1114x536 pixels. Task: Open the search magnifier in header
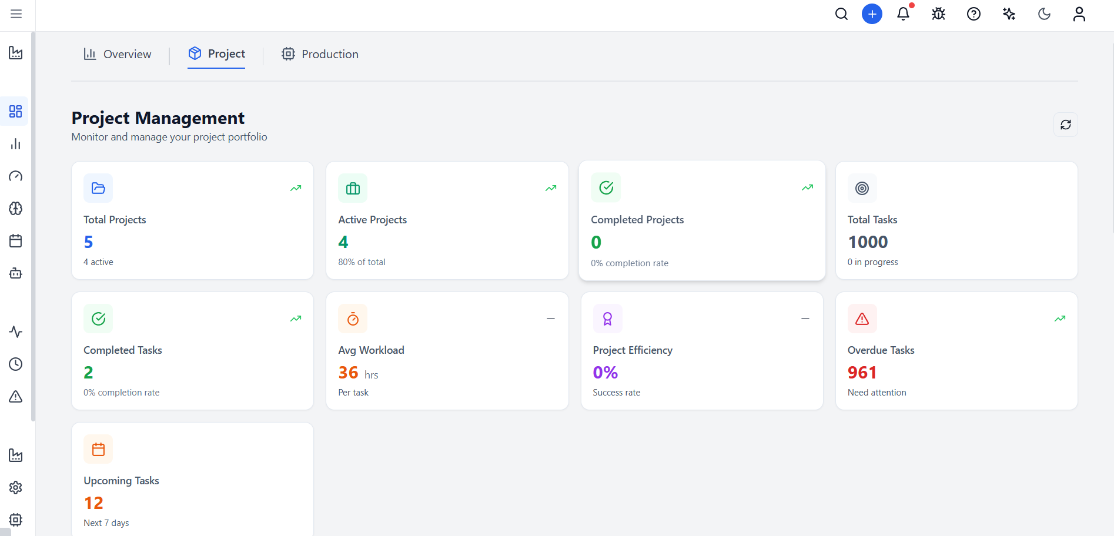(841, 14)
